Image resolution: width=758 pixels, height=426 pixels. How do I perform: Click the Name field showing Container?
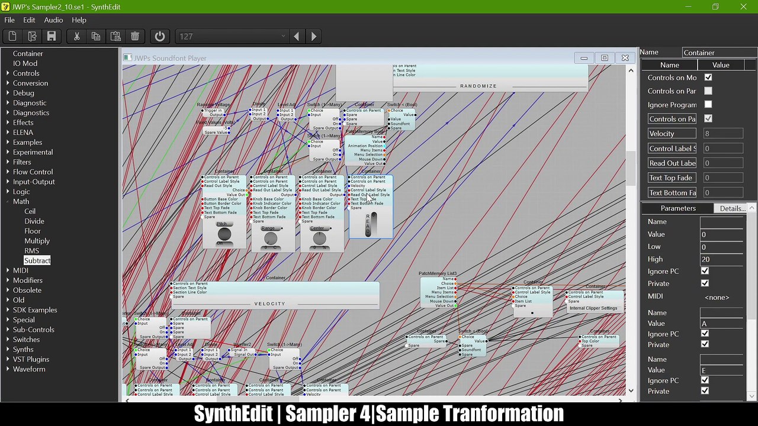[720, 53]
